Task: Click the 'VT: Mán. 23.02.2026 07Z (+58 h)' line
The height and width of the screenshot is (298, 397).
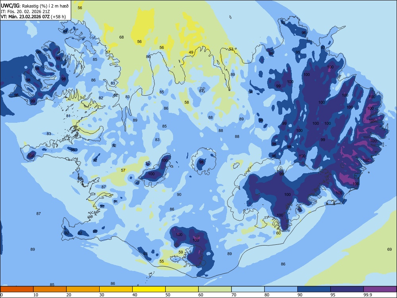Action: (x=33, y=17)
